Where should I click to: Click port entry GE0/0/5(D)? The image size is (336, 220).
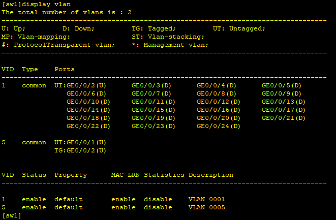[x=282, y=86]
